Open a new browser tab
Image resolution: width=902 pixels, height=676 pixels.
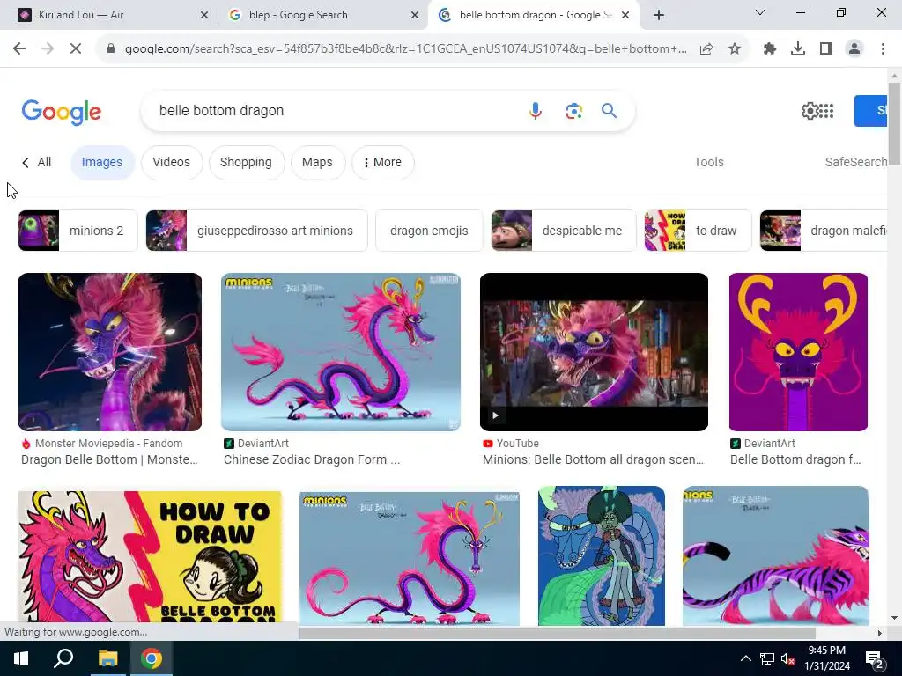[659, 15]
